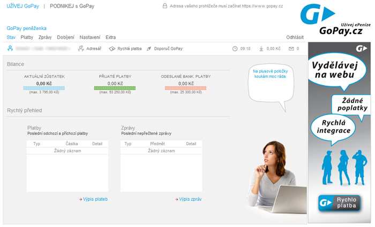
Task: Click the Žádný záznam row in Platby table
Action: pyautogui.click(x=67, y=151)
